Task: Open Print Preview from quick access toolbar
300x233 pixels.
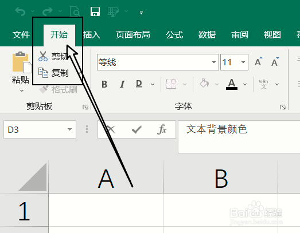Action: [75, 11]
